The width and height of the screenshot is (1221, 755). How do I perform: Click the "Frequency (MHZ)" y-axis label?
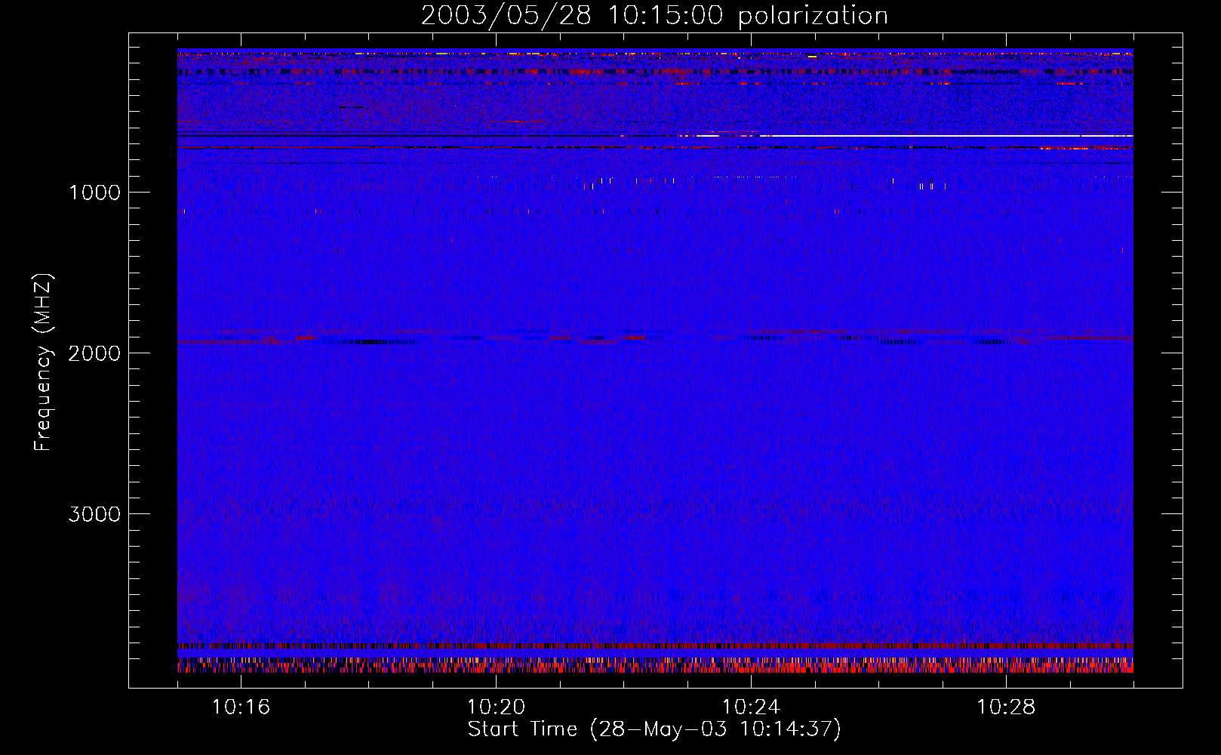coord(43,362)
